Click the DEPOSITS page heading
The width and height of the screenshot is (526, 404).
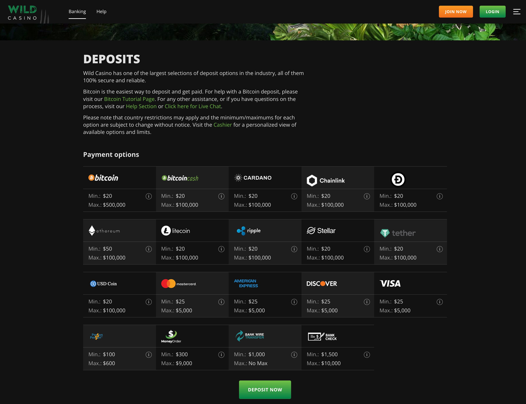pyautogui.click(x=112, y=59)
